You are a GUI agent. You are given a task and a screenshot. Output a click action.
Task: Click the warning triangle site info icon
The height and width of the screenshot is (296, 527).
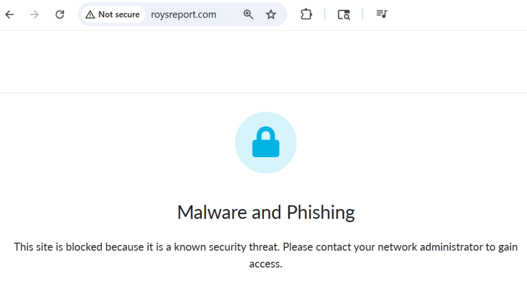point(90,14)
